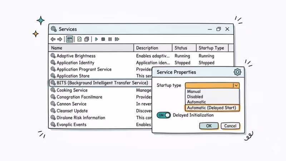
Task: Select the Adaptive Brightness service row
Action: tap(141, 56)
